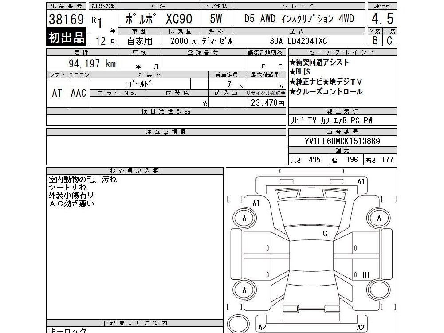Click inspector note 室内動物の毛、汚れ
Screen dimensions: 444x333
click(83, 180)
